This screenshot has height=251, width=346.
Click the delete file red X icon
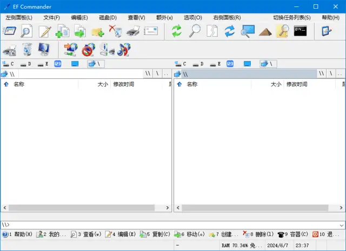coord(115,31)
